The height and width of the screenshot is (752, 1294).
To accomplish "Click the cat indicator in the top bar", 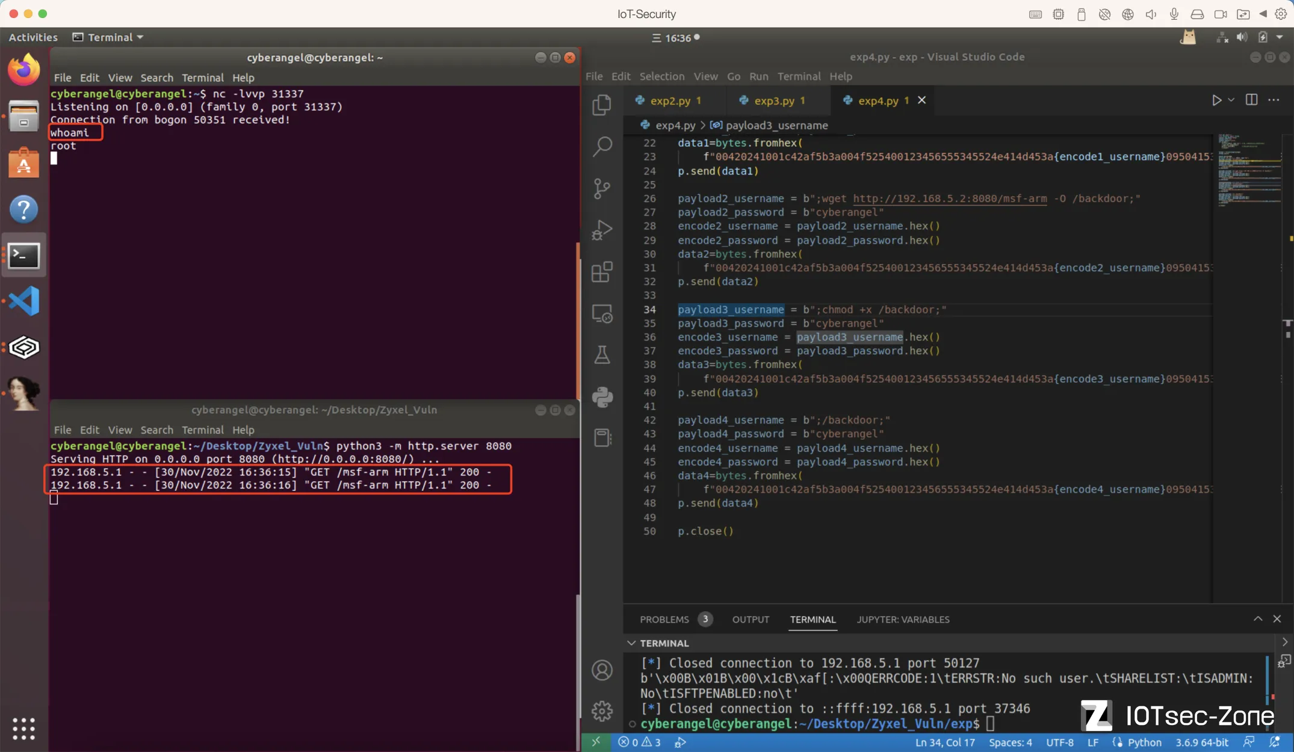I will pos(1188,37).
